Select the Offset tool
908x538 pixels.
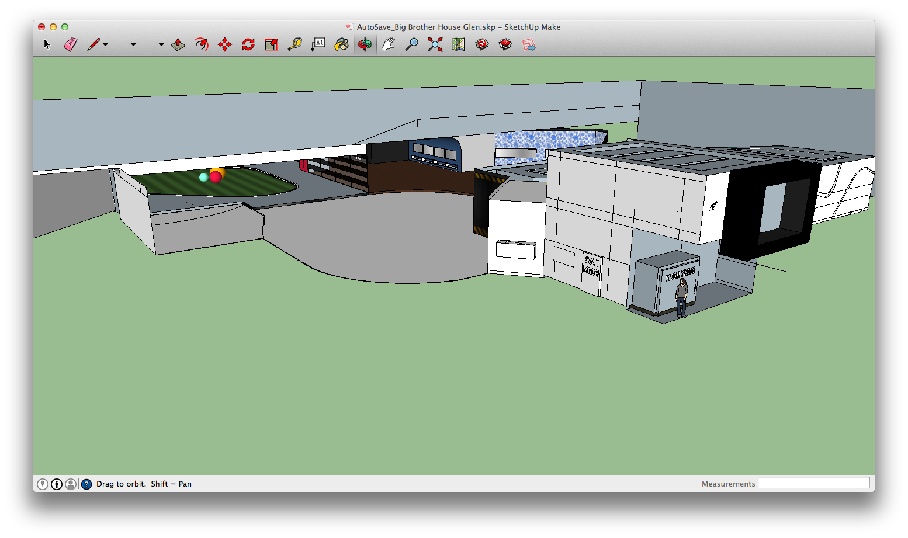pos(202,44)
